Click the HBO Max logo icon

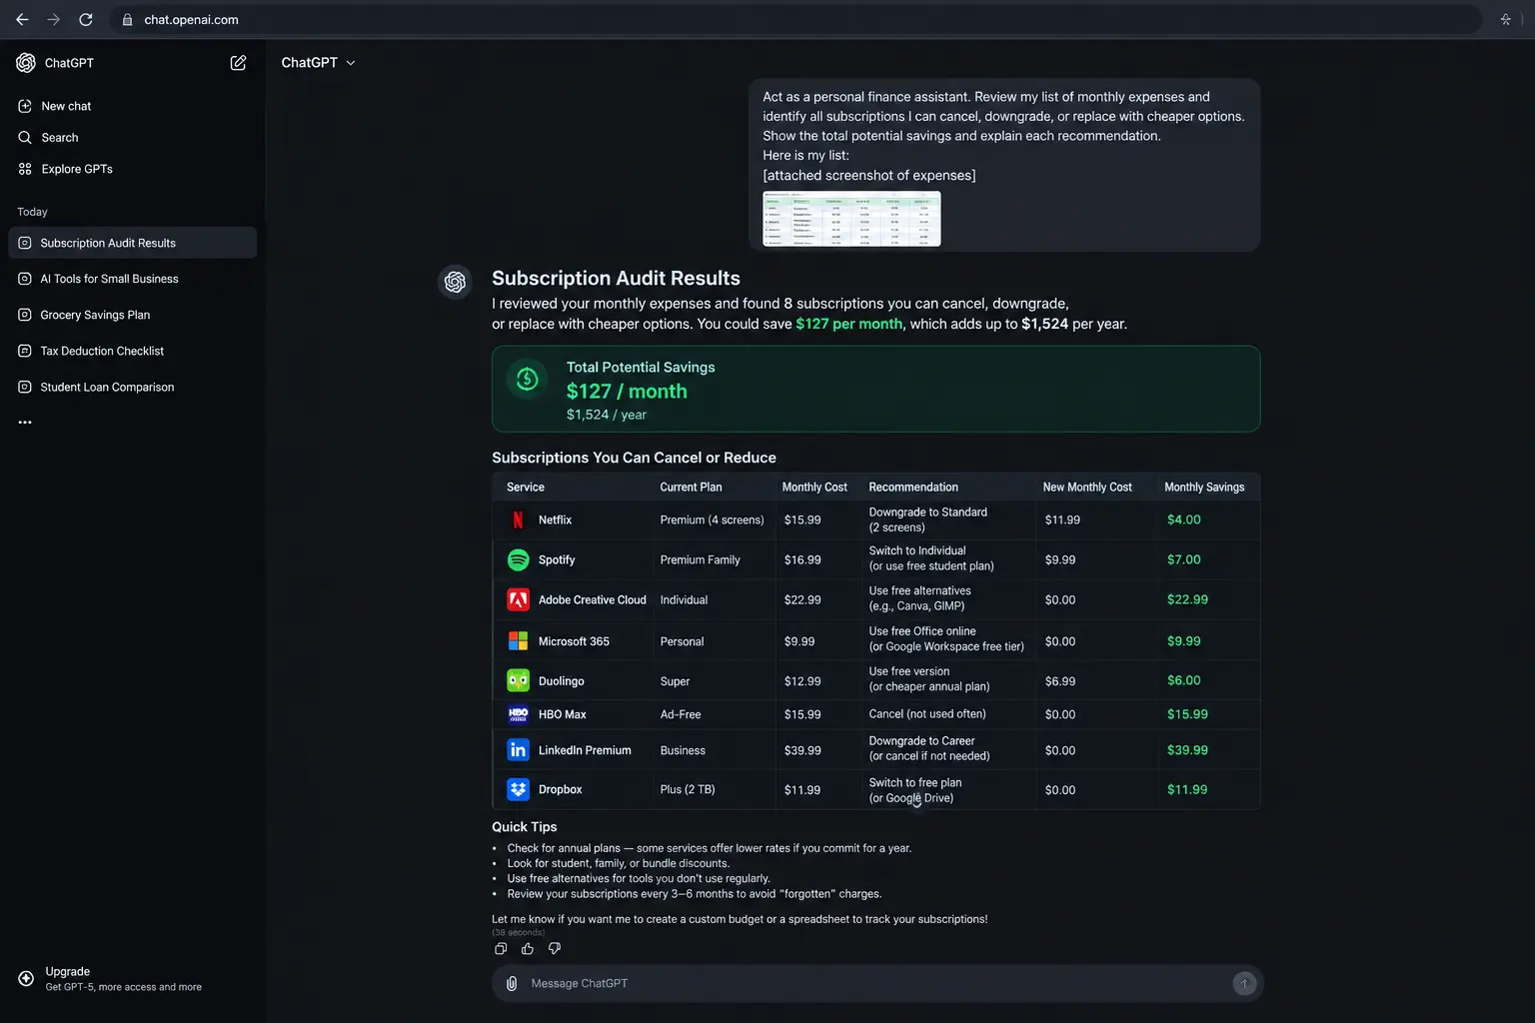coord(518,715)
